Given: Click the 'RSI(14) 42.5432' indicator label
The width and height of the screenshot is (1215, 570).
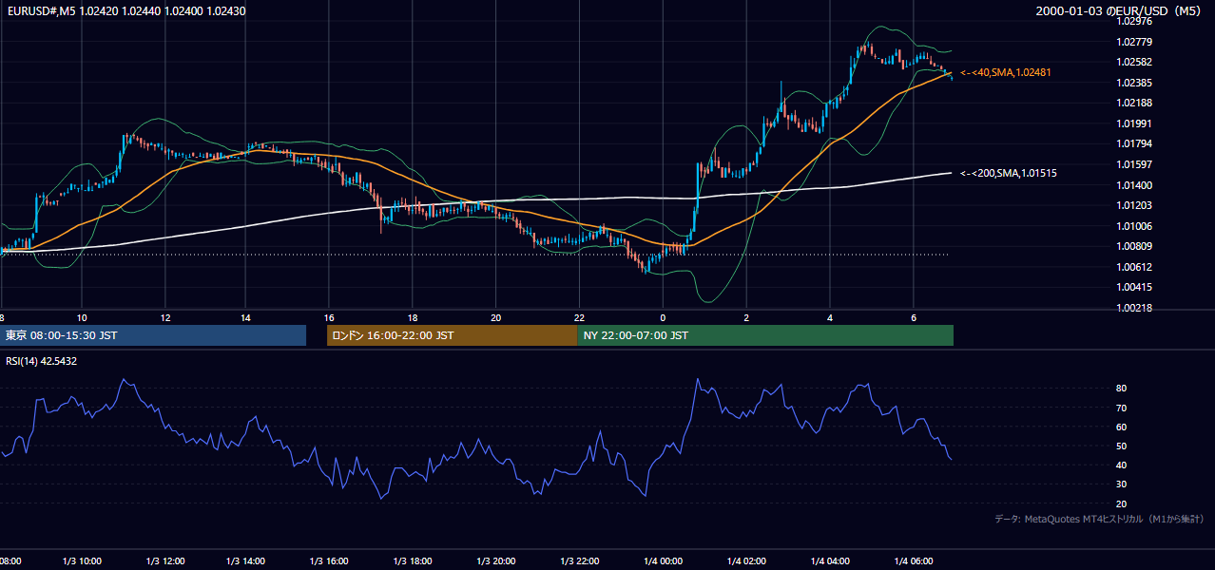Looking at the screenshot, I should 41,361.
